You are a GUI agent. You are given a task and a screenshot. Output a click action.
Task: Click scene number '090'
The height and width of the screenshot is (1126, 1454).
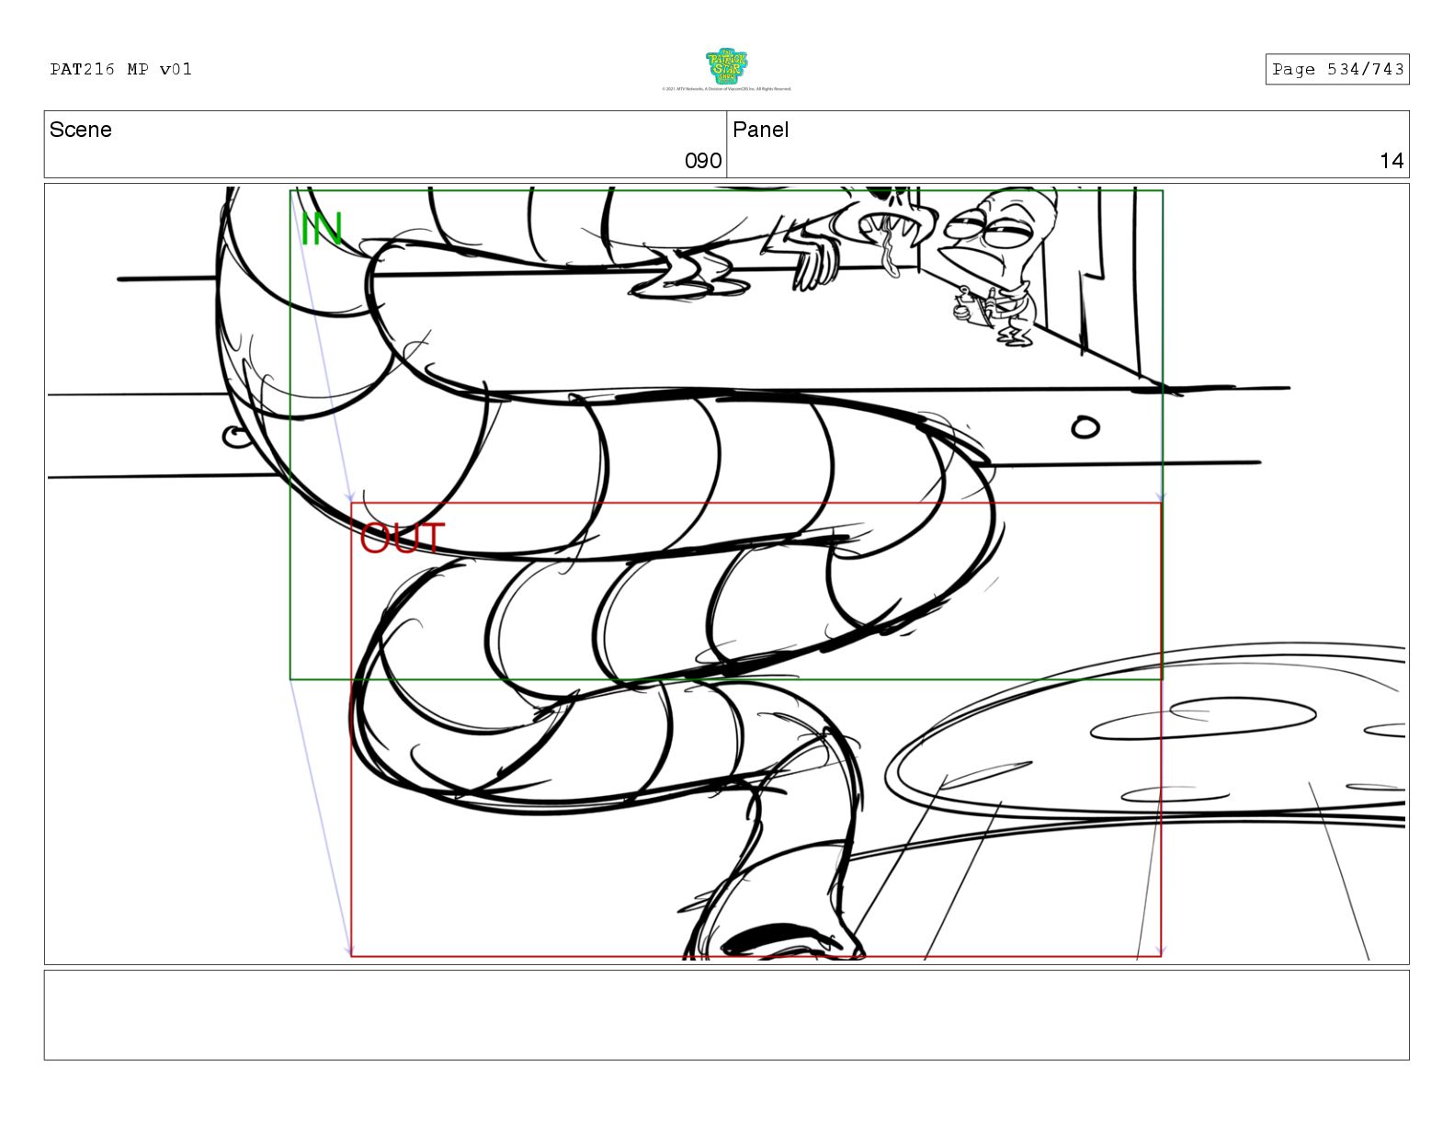tap(703, 161)
